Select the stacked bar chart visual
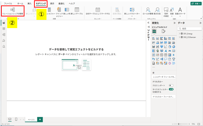 tap(153, 38)
